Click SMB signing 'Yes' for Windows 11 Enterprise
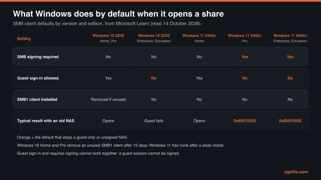This screenshot has height=180, width=321. click(x=290, y=57)
